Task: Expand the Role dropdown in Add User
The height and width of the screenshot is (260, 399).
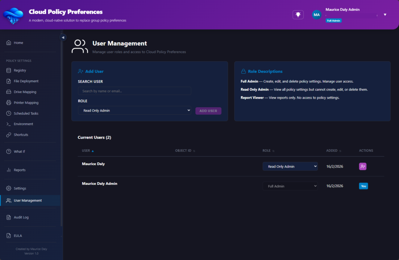Action: click(x=134, y=111)
